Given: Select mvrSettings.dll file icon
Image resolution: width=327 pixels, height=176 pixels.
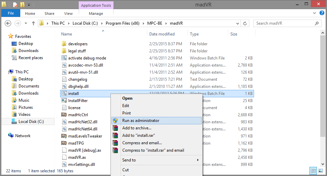Looking at the screenshot, I should [64, 164].
